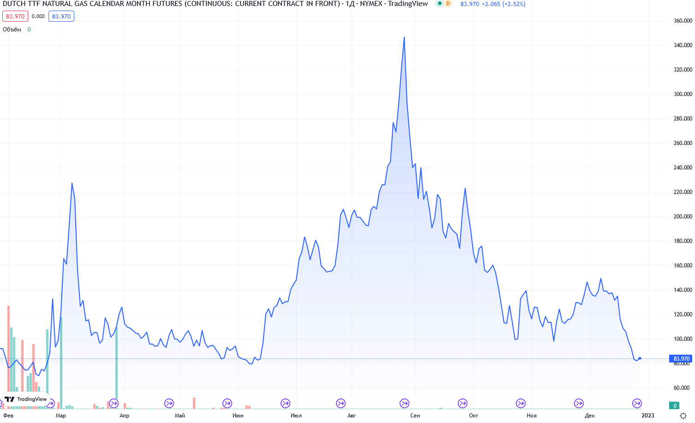
Task: Select contract rollover marker left of Ноя
Action: pos(521,403)
